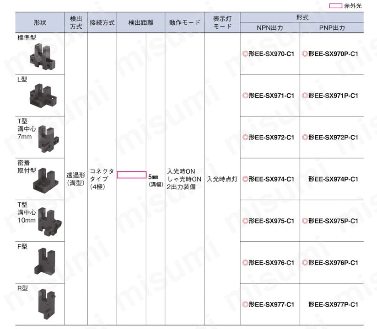Click the circle mark beside 形EE-SX977-C1
This screenshot has width=377, height=329.
pos(245,304)
